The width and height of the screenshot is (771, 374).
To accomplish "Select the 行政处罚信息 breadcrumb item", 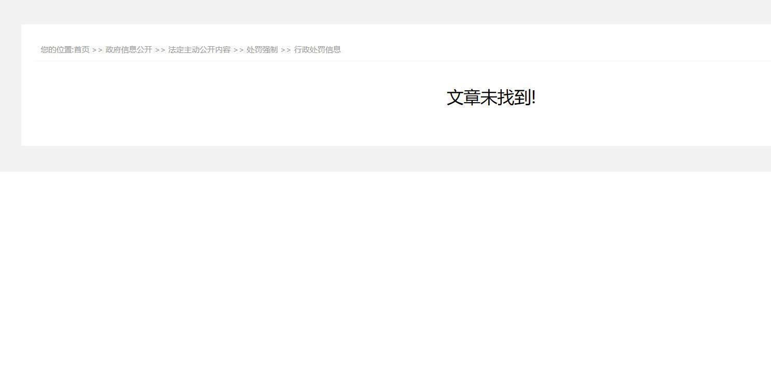I will 318,50.
